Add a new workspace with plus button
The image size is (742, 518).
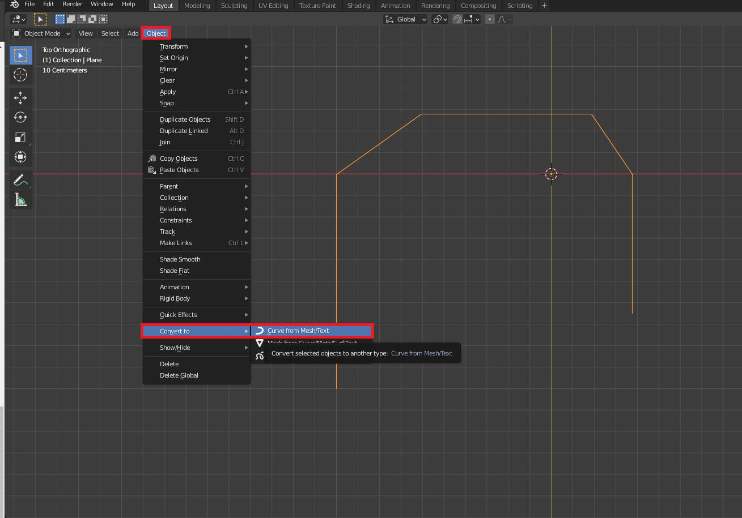pyautogui.click(x=544, y=6)
